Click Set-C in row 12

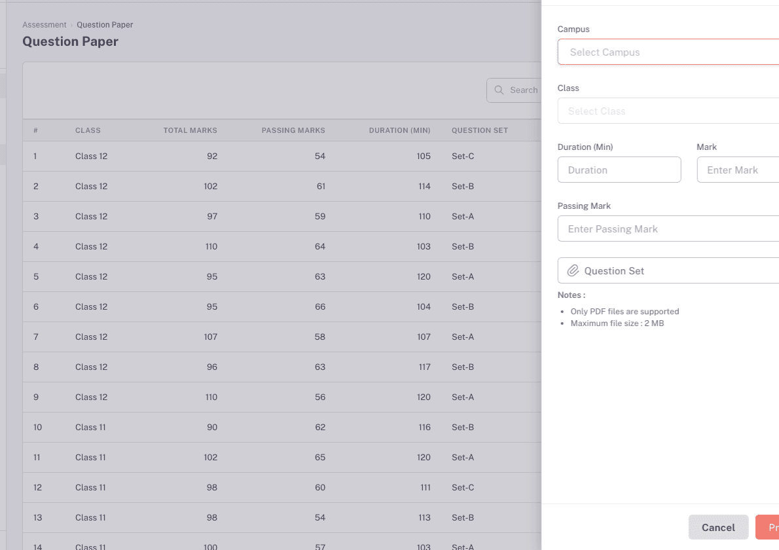click(x=463, y=487)
